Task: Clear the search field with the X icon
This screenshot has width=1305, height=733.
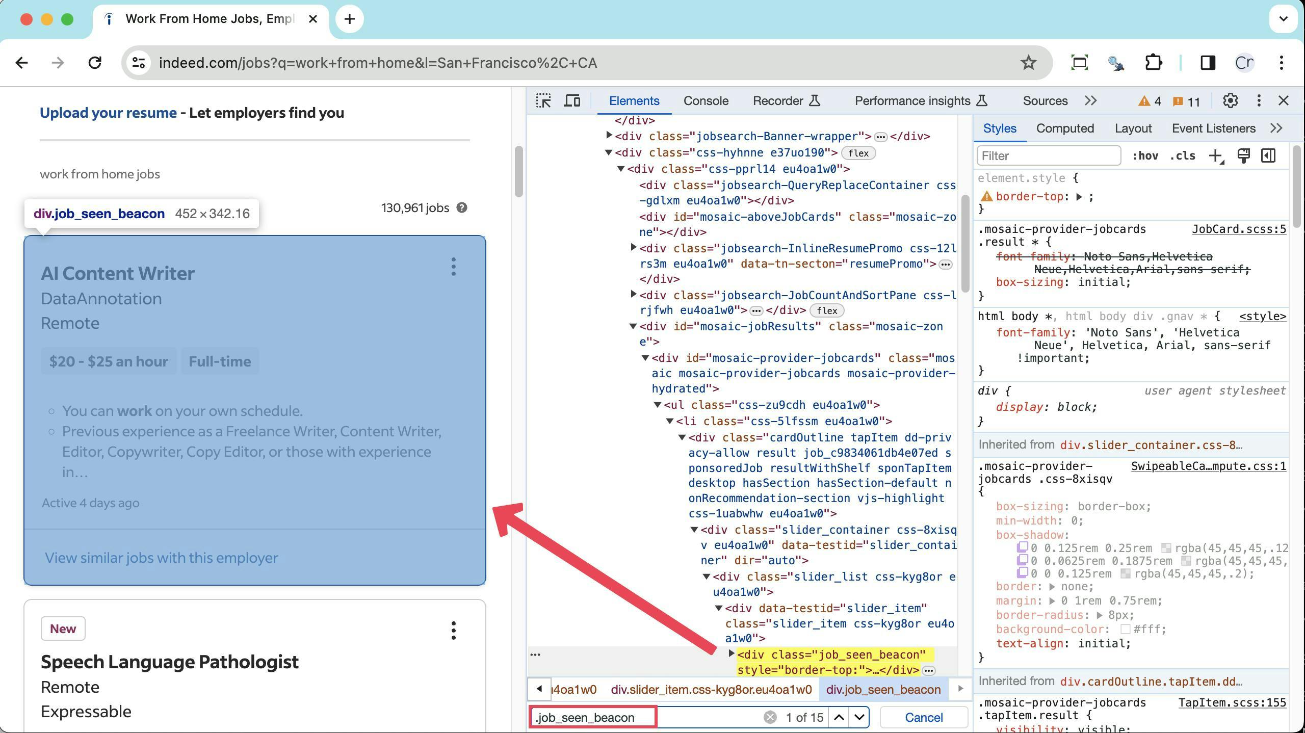Action: click(x=770, y=717)
